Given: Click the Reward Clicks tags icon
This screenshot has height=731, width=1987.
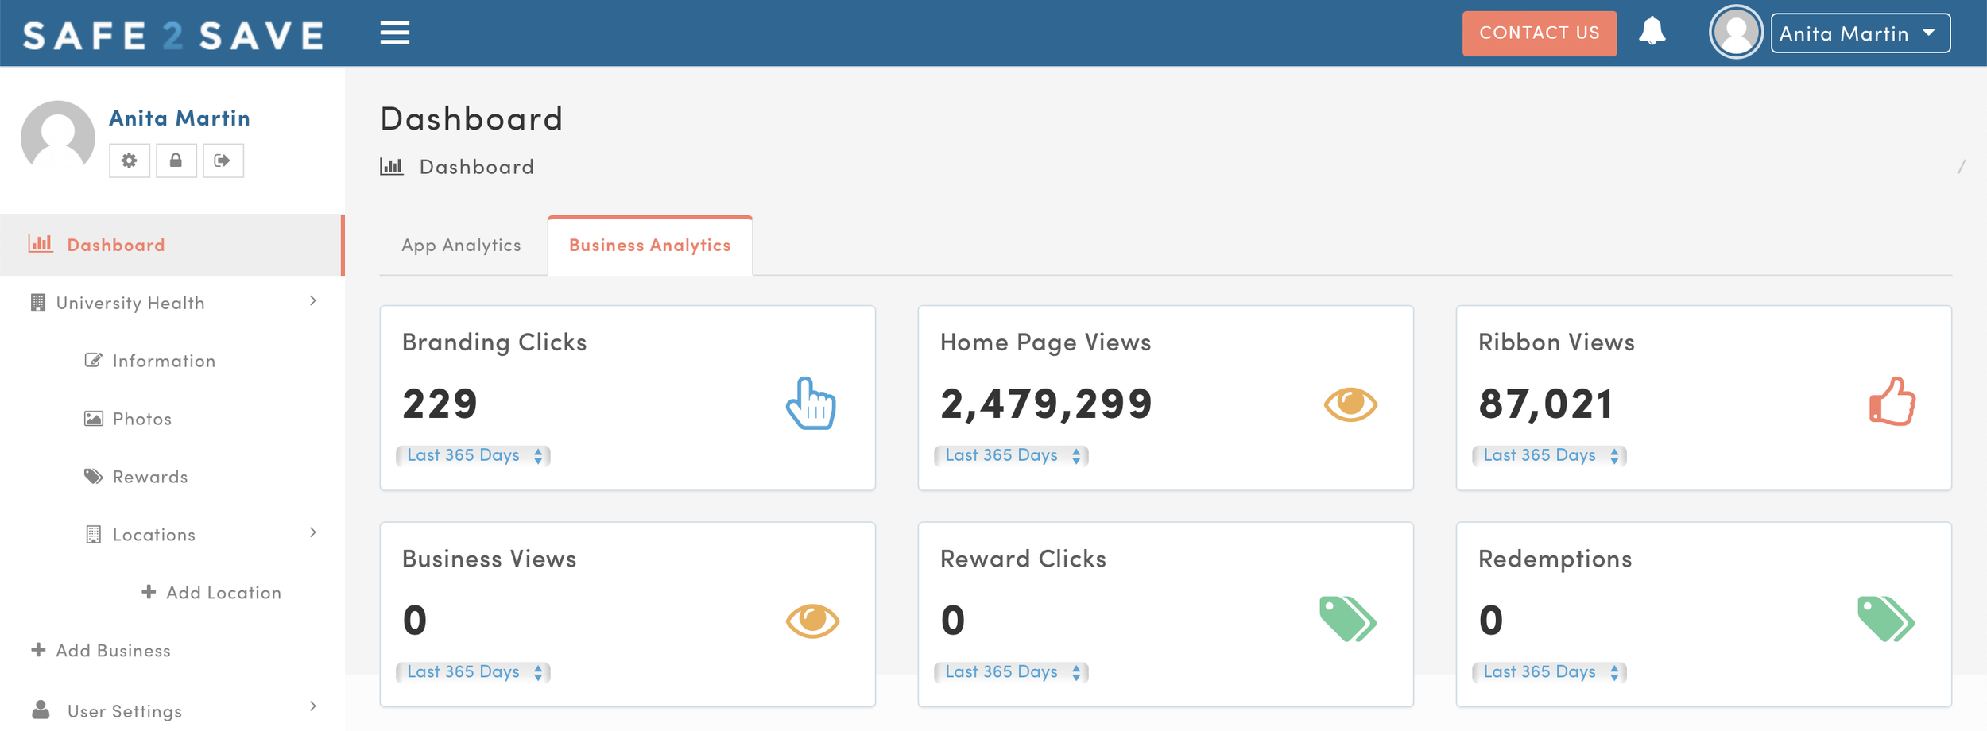Looking at the screenshot, I should 1348,619.
